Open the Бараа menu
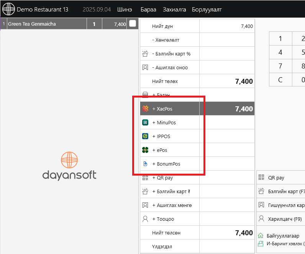 (x=148, y=10)
